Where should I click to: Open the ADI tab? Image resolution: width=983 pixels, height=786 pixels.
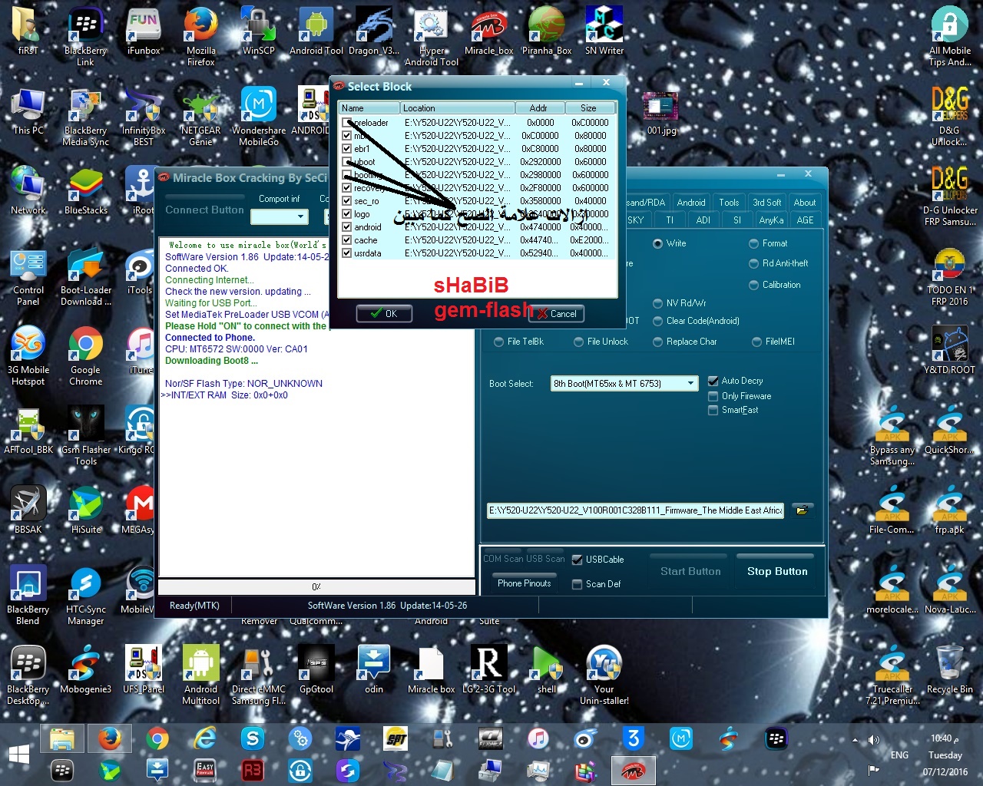[703, 220]
